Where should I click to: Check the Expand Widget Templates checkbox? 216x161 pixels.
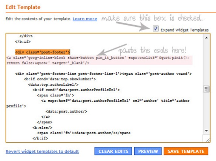[156, 29]
